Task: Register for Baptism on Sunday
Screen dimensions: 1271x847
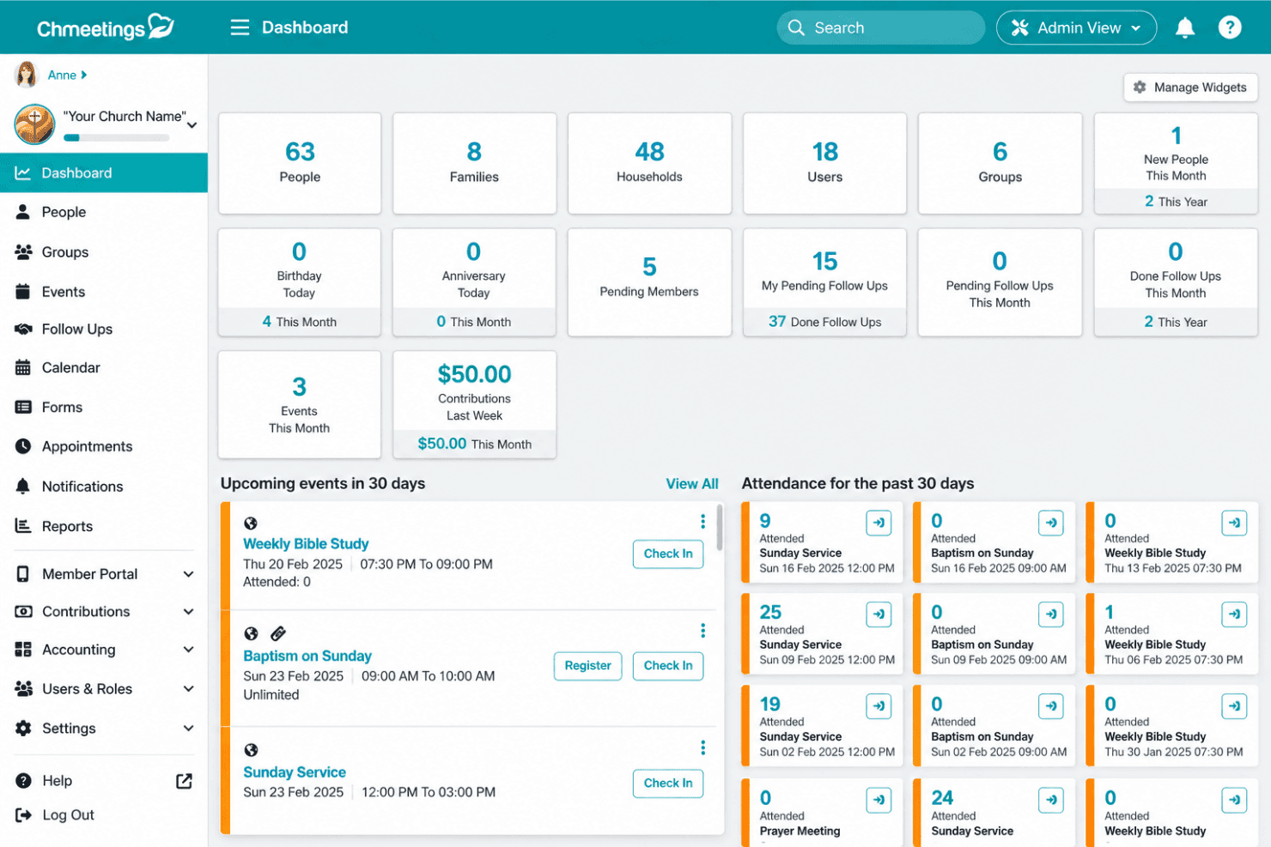Action: 587,666
